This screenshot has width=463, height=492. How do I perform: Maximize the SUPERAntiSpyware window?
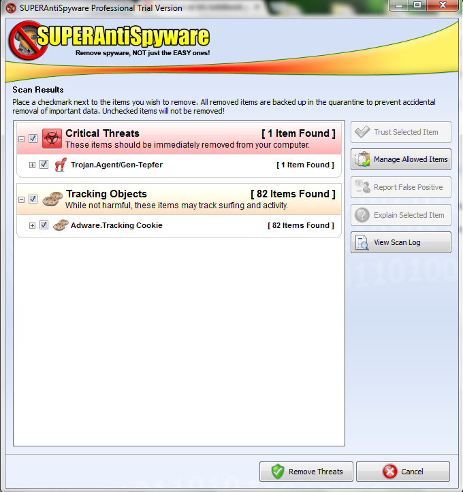click(417, 5)
